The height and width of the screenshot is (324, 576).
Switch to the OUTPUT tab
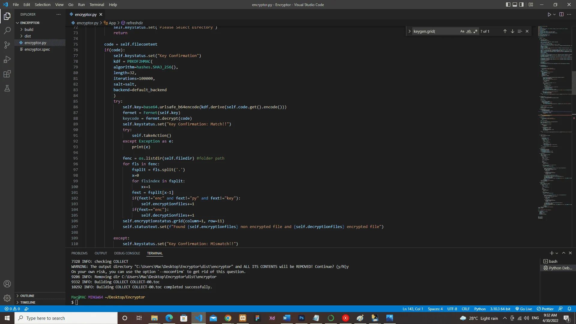tap(101, 253)
